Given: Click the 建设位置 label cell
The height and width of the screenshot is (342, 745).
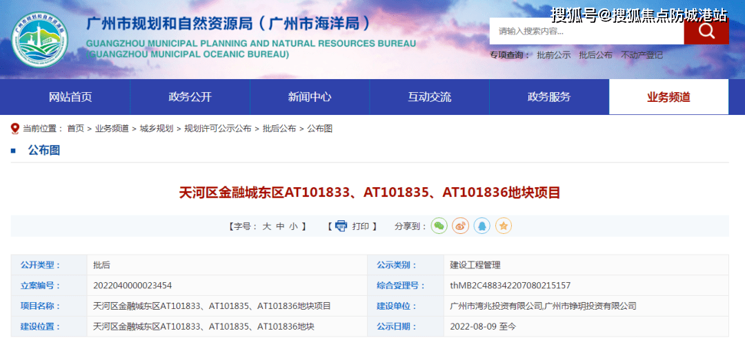Looking at the screenshot, I should click(50, 326).
